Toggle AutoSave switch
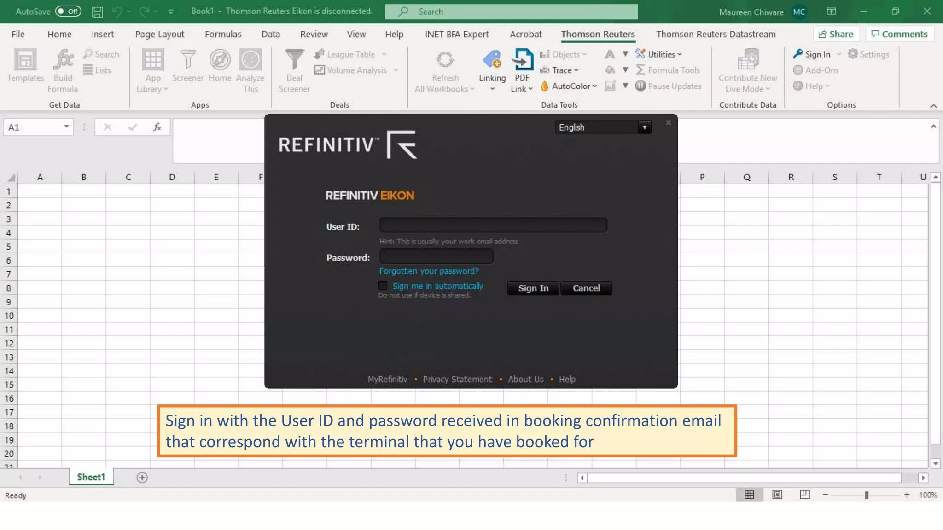The image size is (943, 530). pos(68,12)
